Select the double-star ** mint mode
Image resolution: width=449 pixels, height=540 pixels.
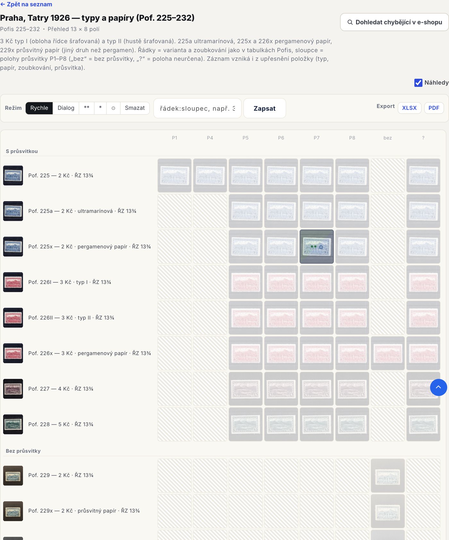click(x=87, y=108)
